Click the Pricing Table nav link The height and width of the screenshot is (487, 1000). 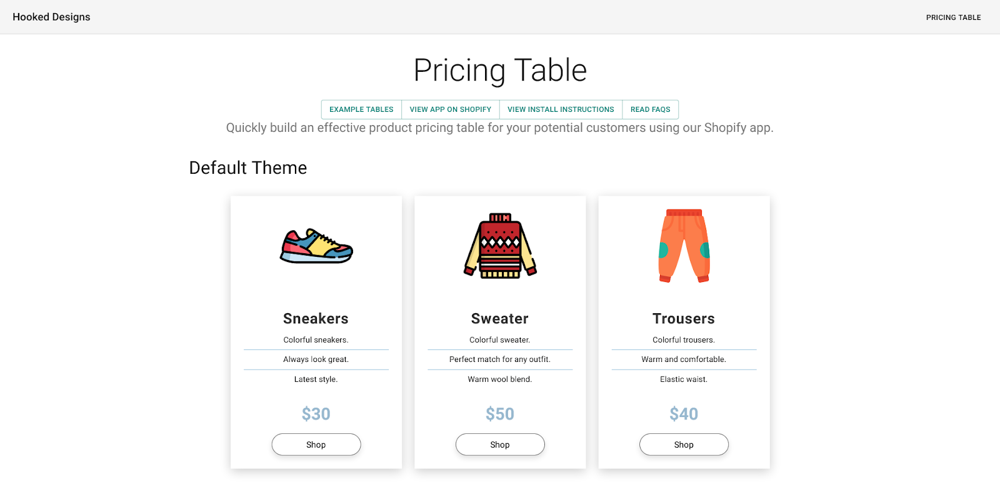(x=953, y=18)
